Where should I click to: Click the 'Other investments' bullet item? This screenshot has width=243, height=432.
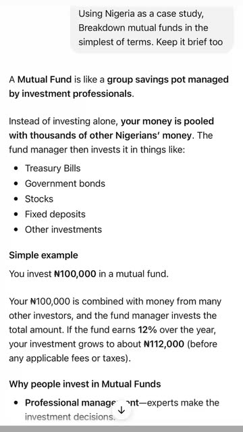point(63,230)
